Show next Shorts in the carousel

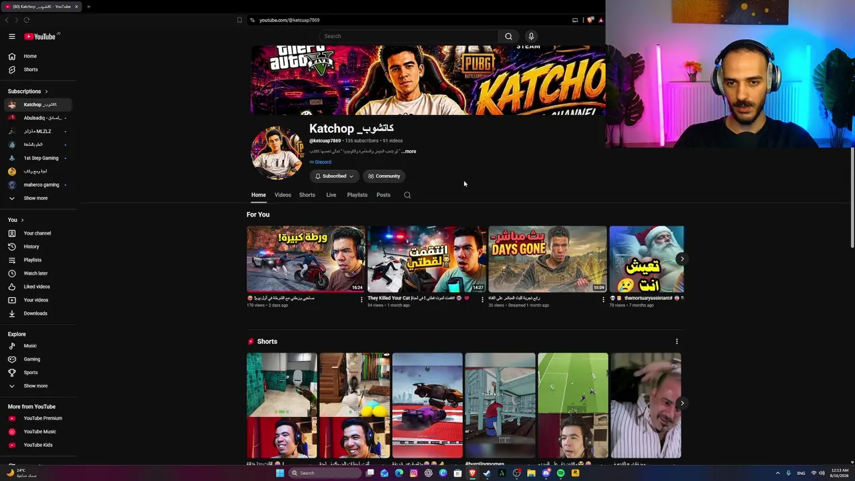tap(681, 403)
